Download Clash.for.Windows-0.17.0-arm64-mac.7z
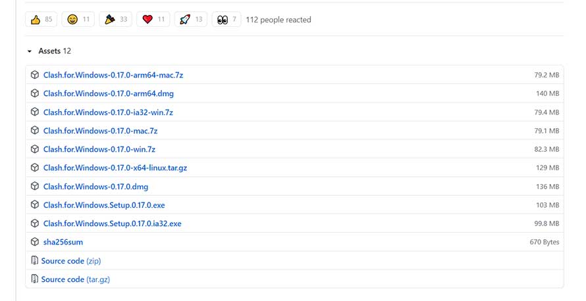Viewport: 586px width, 301px height. [x=113, y=75]
